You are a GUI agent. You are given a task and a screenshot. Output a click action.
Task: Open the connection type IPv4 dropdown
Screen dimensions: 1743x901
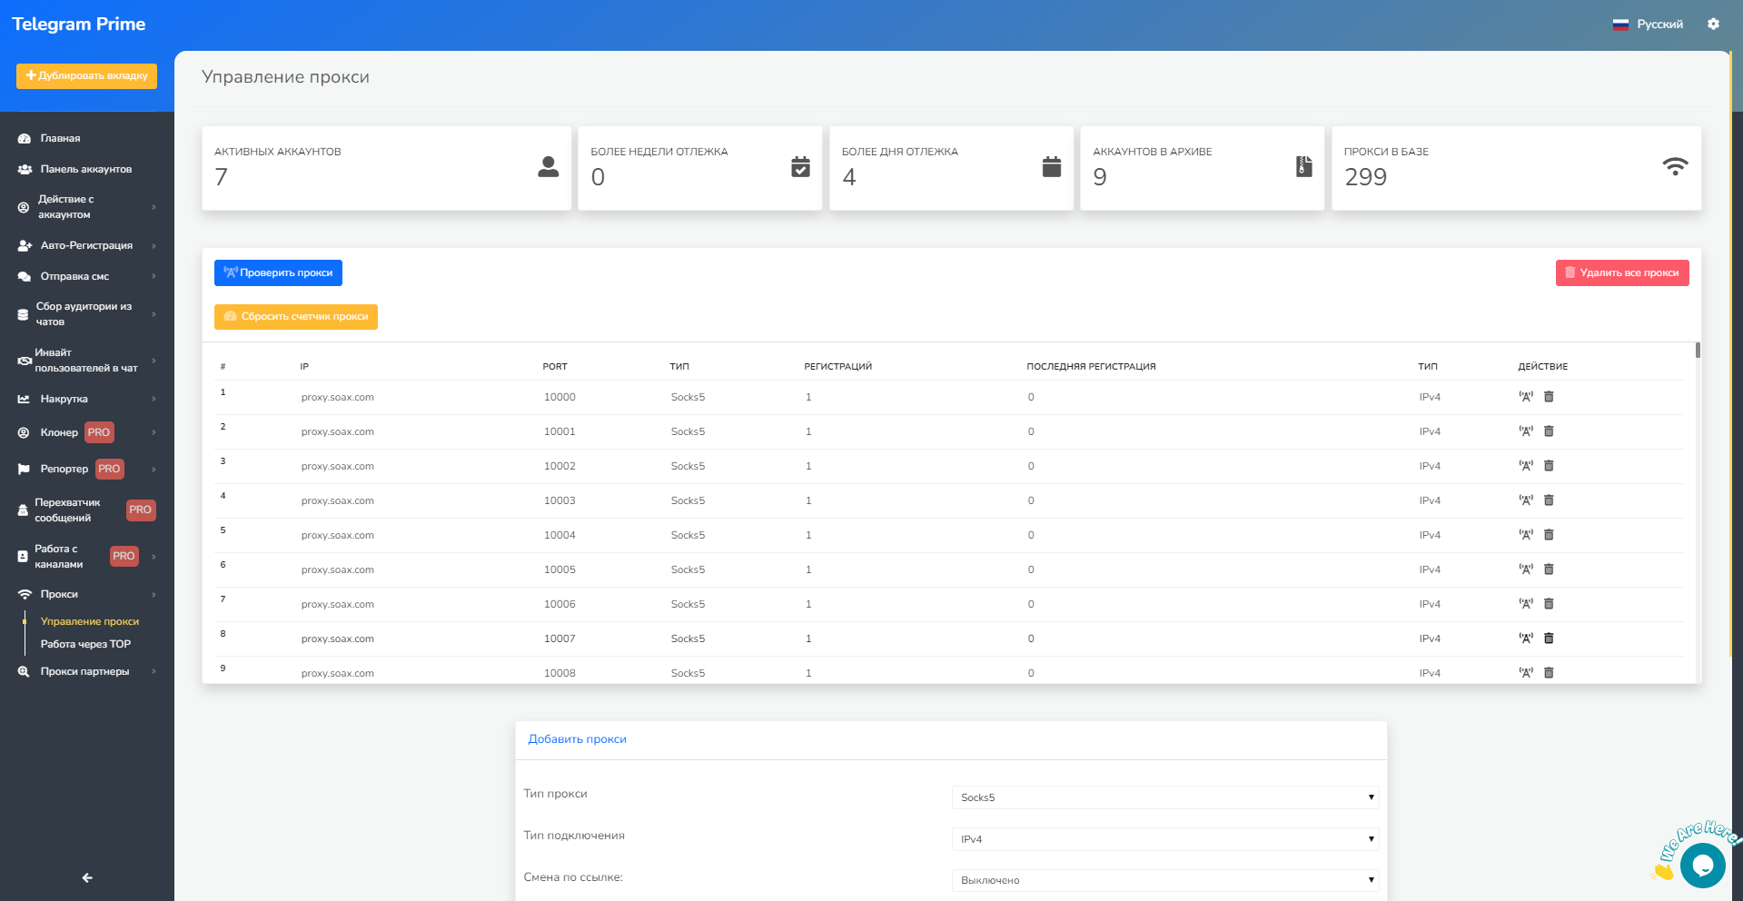(x=1164, y=839)
